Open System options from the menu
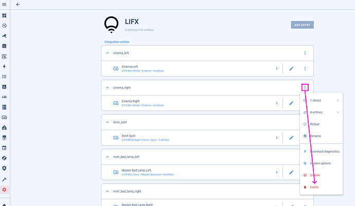 tap(321, 163)
